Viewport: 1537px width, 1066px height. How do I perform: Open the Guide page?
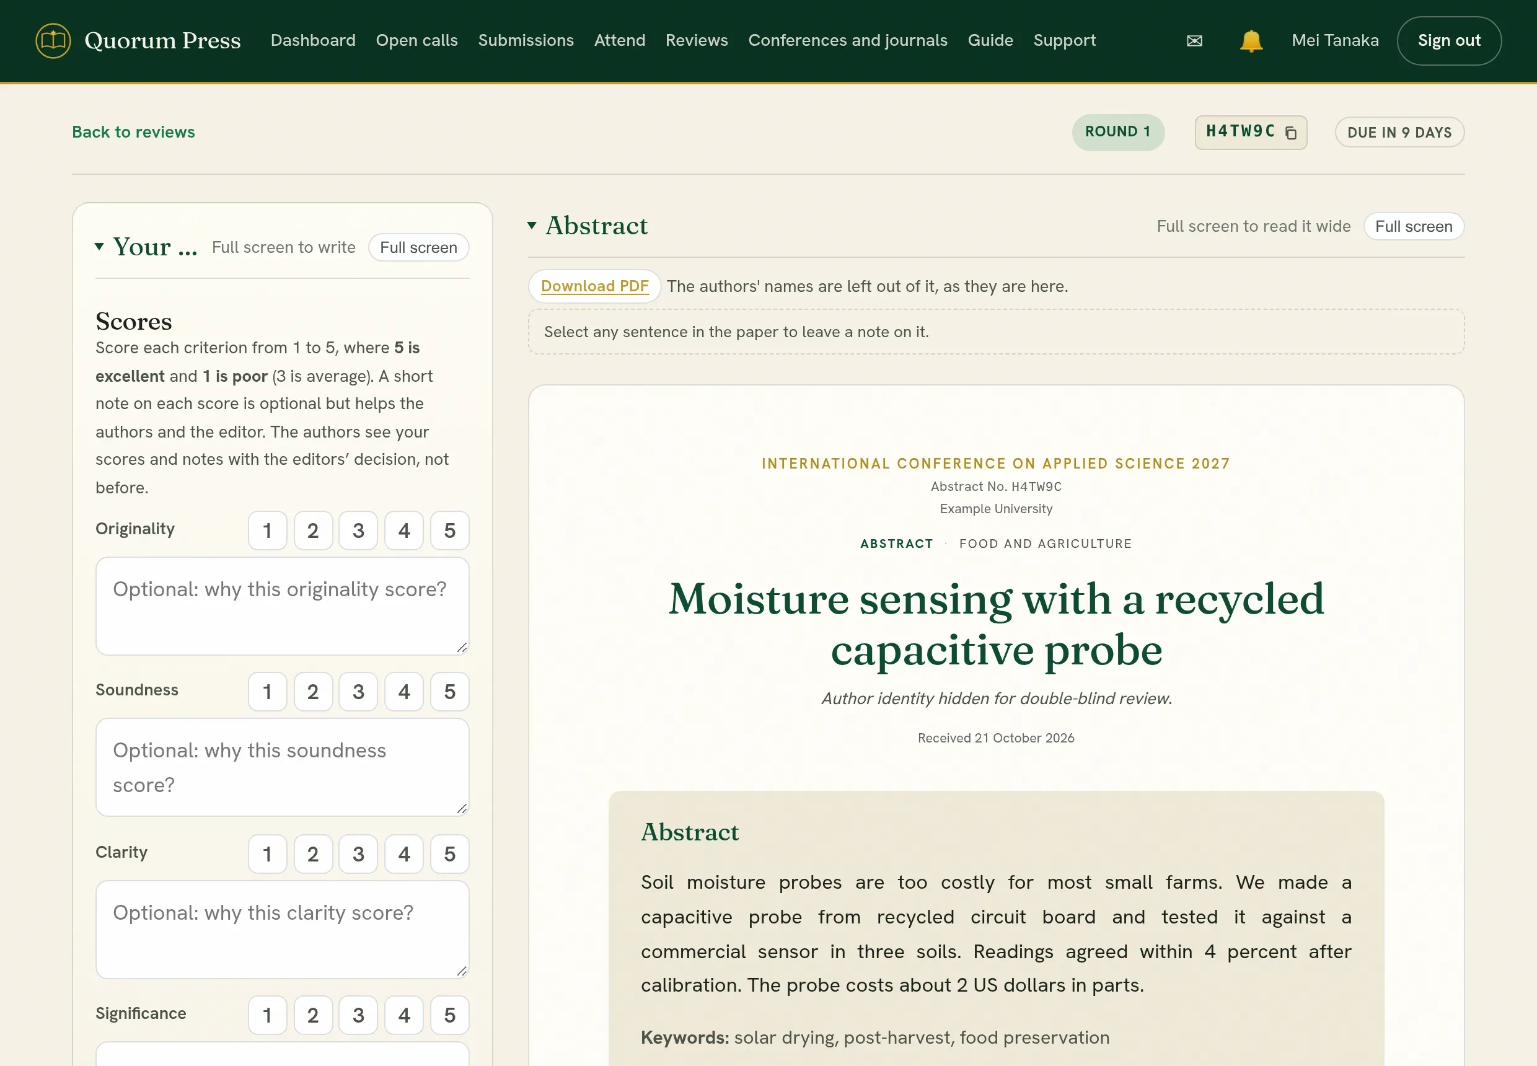(x=990, y=40)
